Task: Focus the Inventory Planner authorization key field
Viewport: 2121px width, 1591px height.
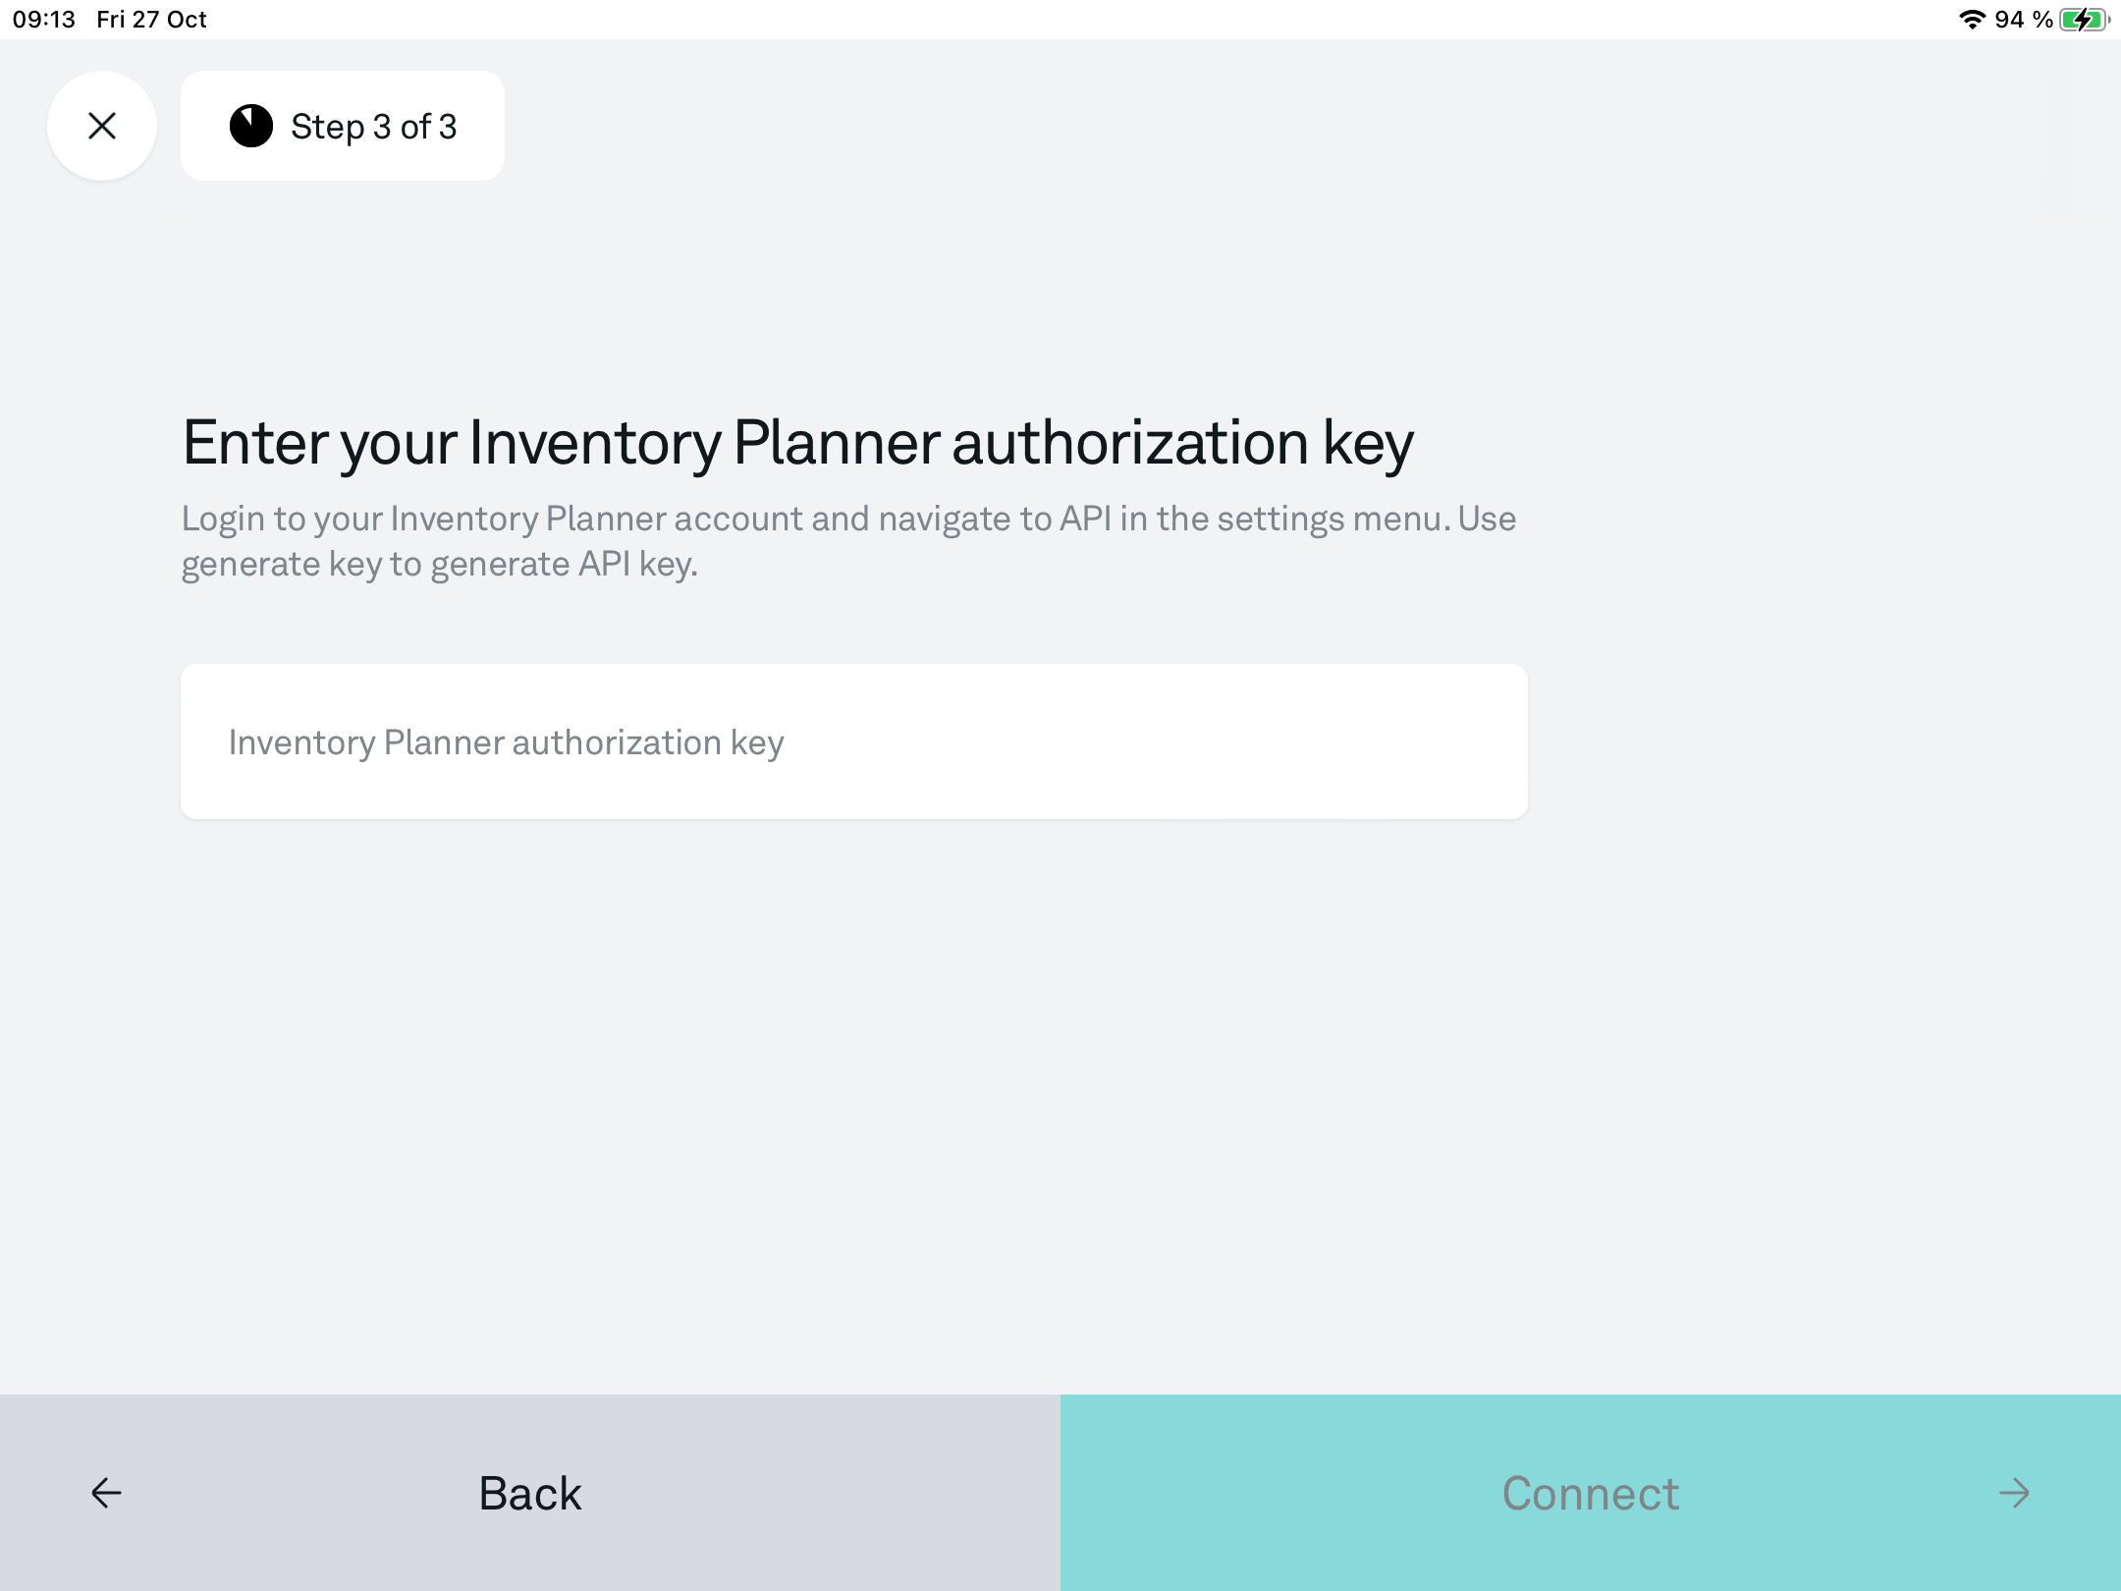Action: (854, 741)
